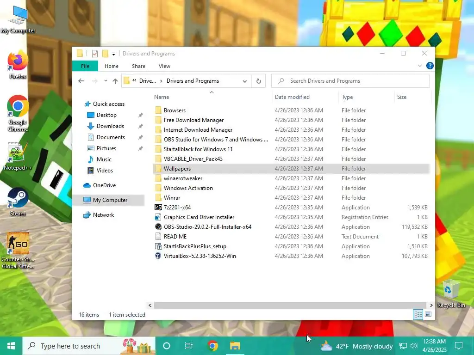Screen dimensions: 474x355
Task: Expand the ribbon with the chevron
Action: click(419, 66)
